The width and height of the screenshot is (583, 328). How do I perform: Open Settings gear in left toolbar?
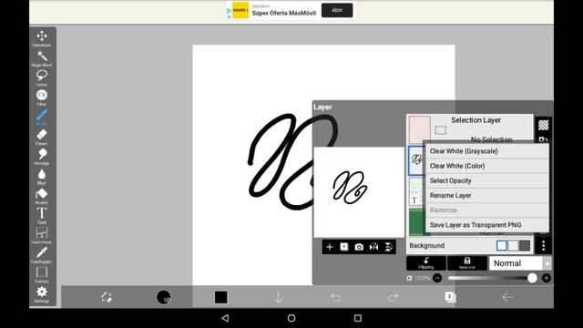[x=42, y=294]
